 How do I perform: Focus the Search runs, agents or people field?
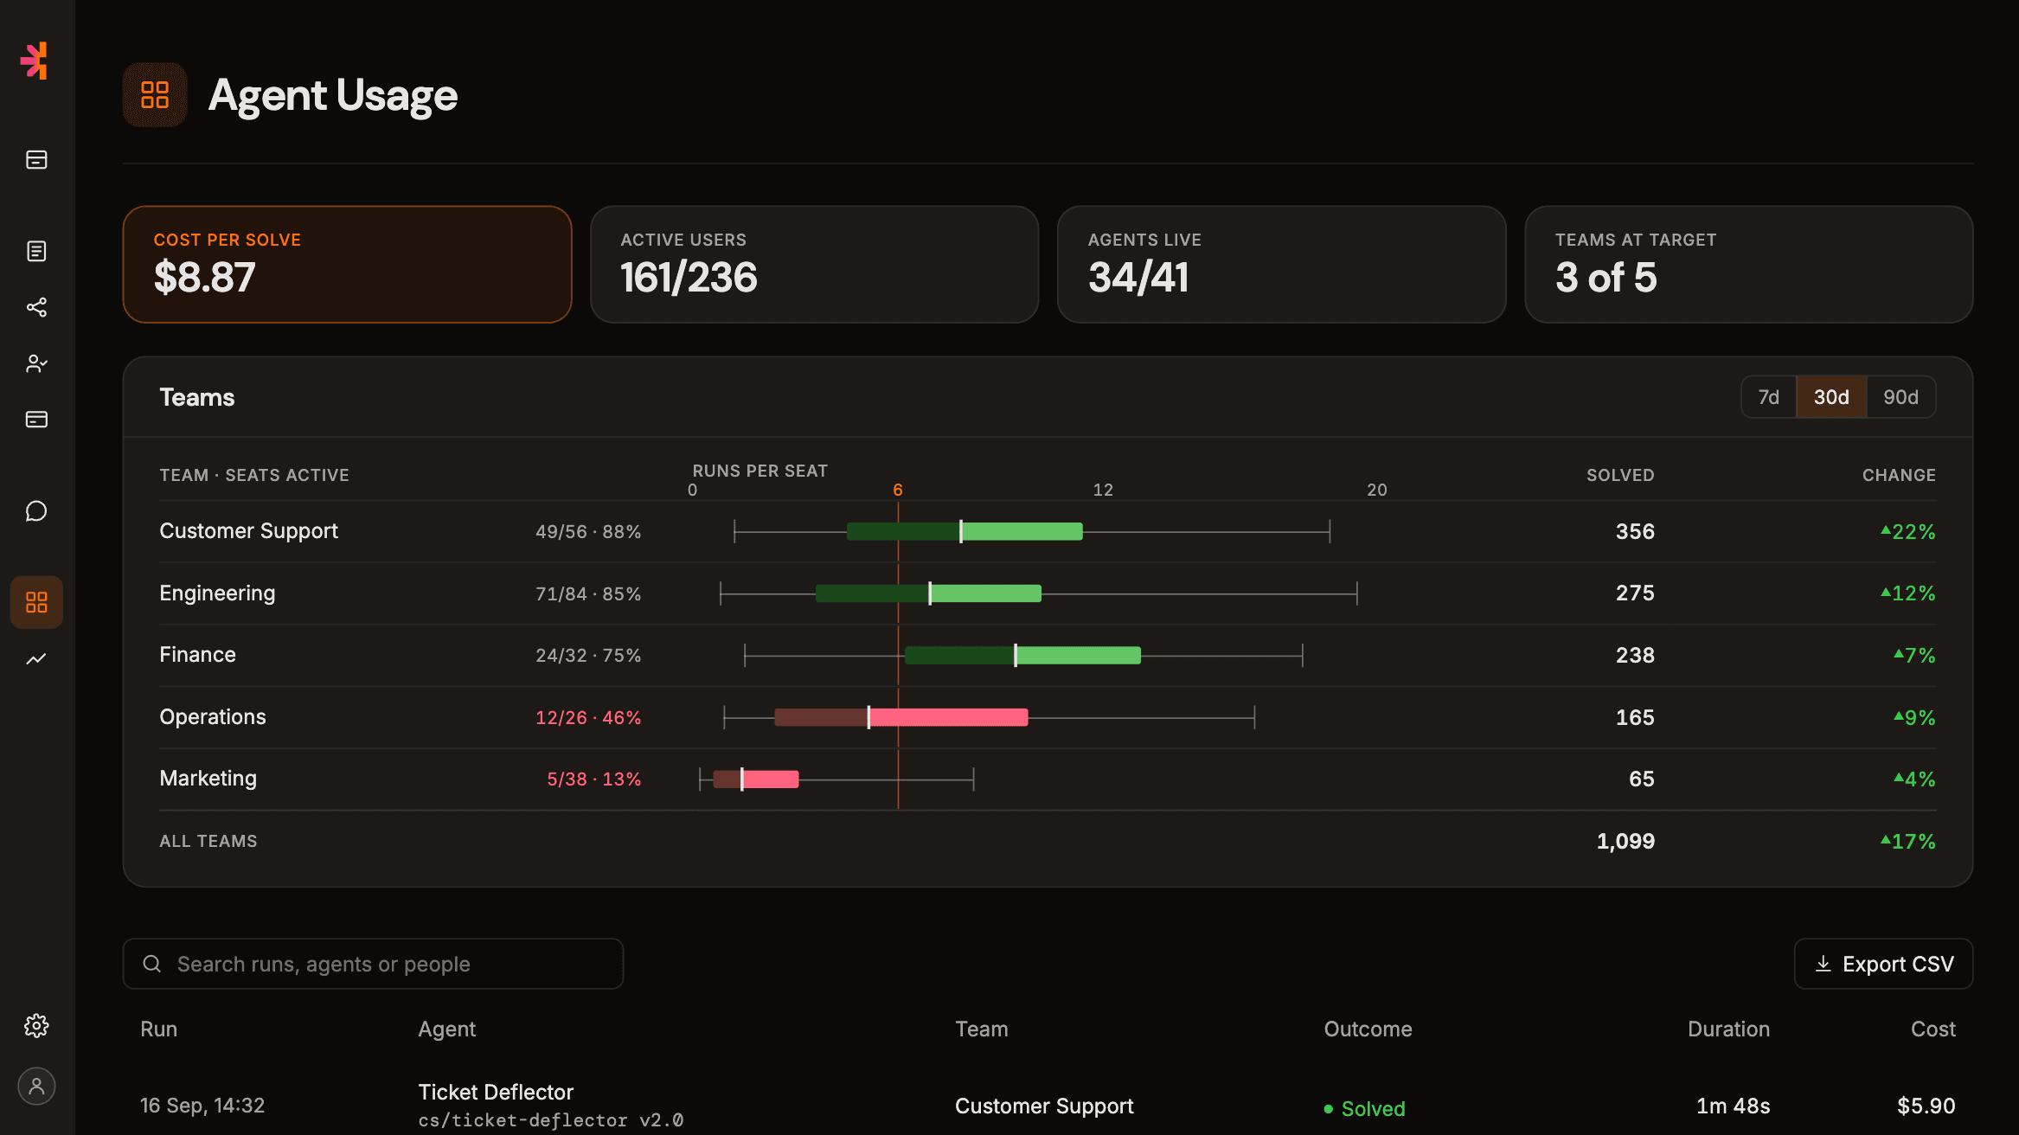[373, 964]
